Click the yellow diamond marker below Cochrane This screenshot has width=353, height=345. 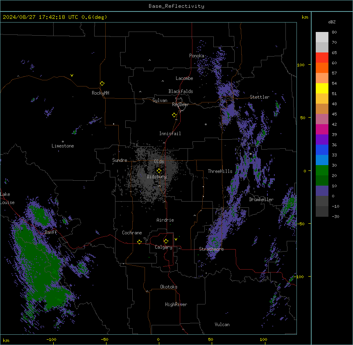click(139, 242)
